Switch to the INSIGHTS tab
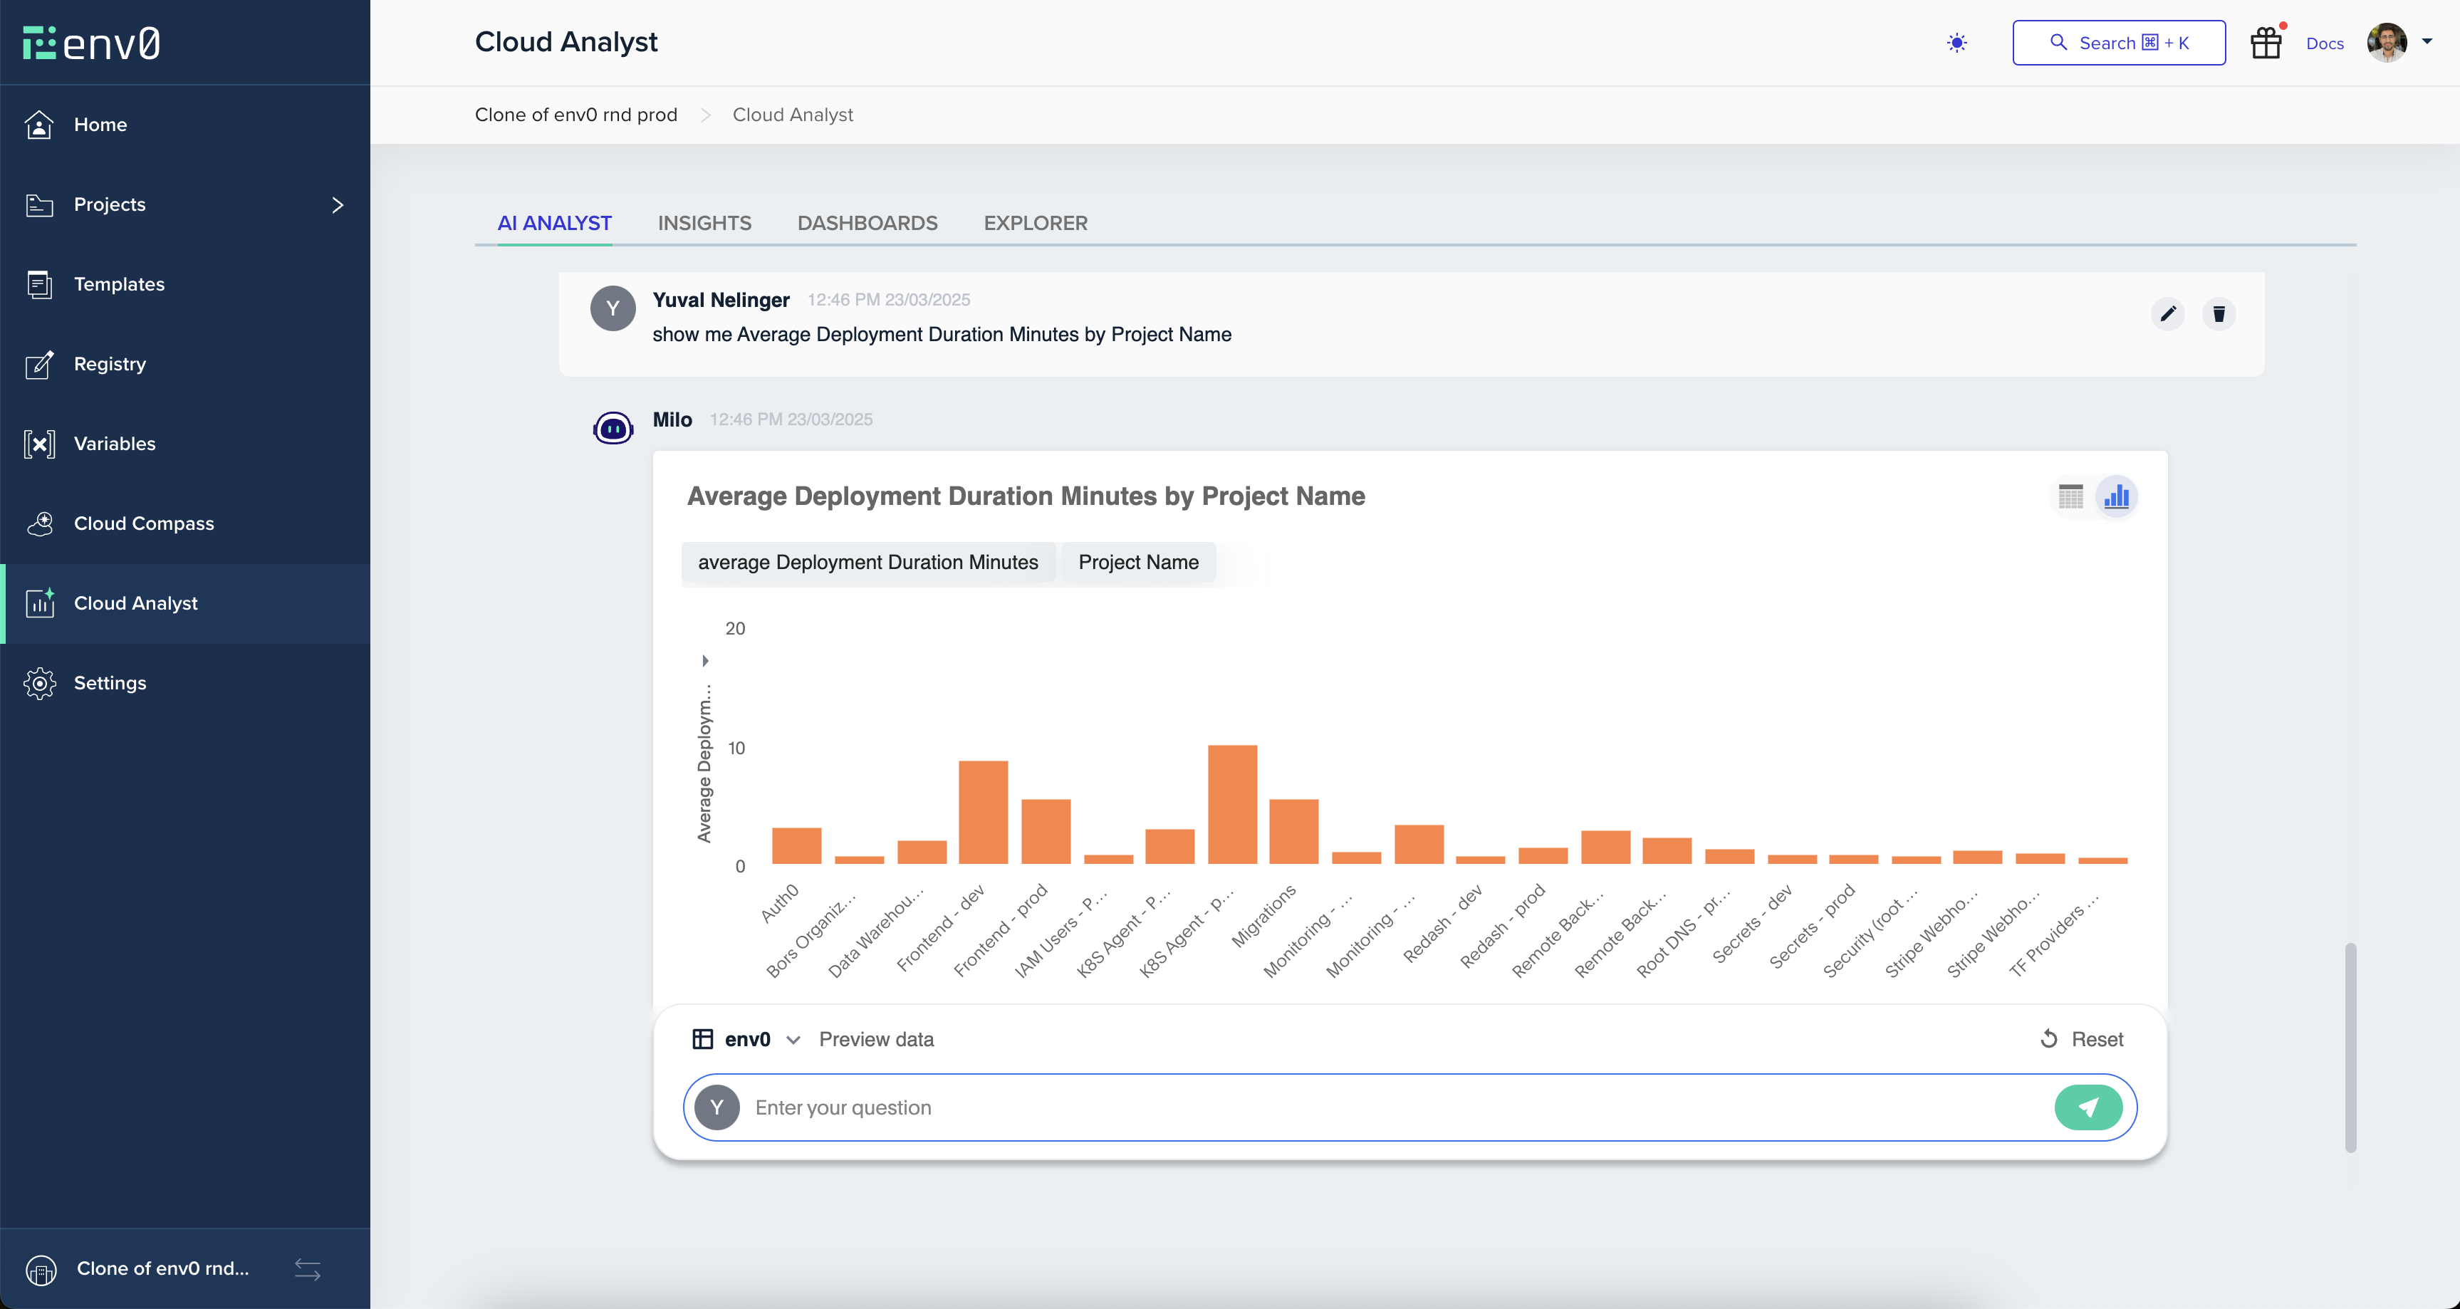 point(704,222)
